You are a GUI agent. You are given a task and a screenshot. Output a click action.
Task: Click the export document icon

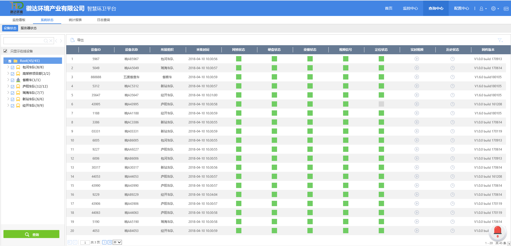pos(73,40)
